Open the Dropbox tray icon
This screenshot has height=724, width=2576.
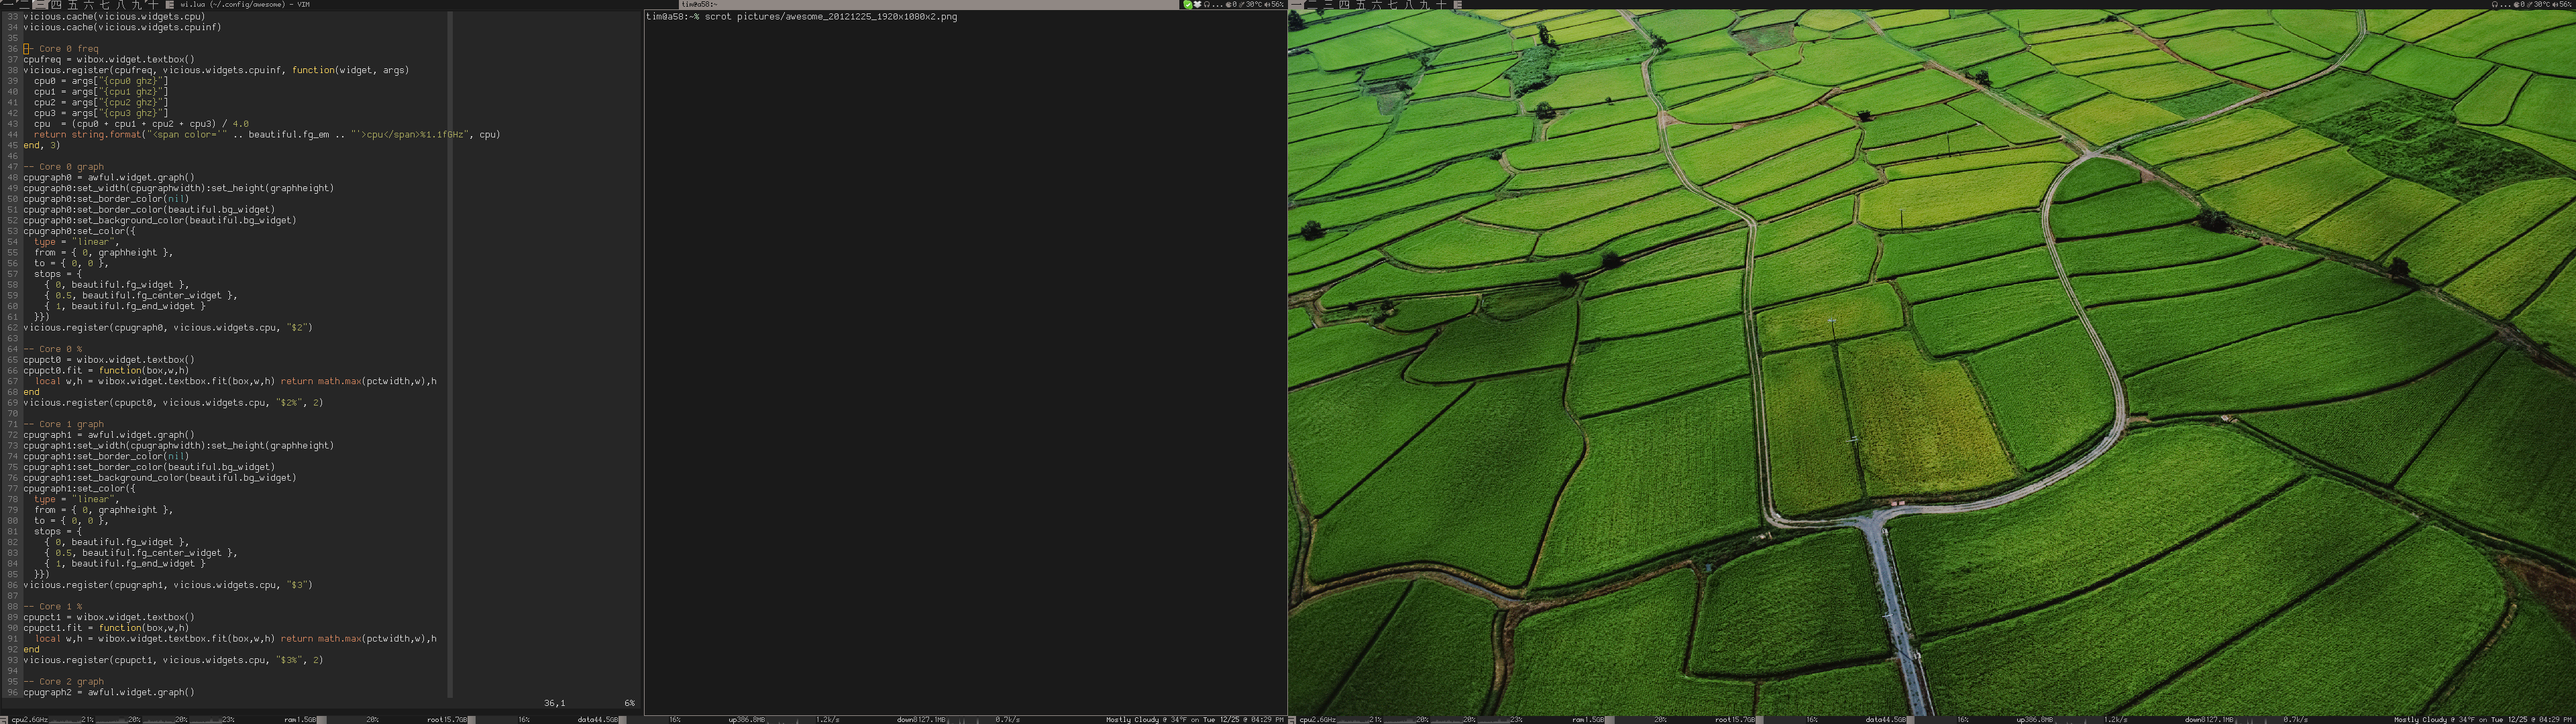[x=1197, y=5]
